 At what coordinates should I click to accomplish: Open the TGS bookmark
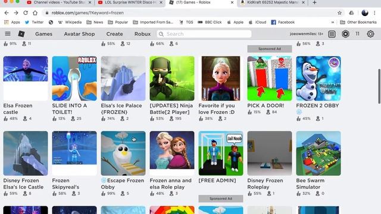pyautogui.click(x=186, y=22)
